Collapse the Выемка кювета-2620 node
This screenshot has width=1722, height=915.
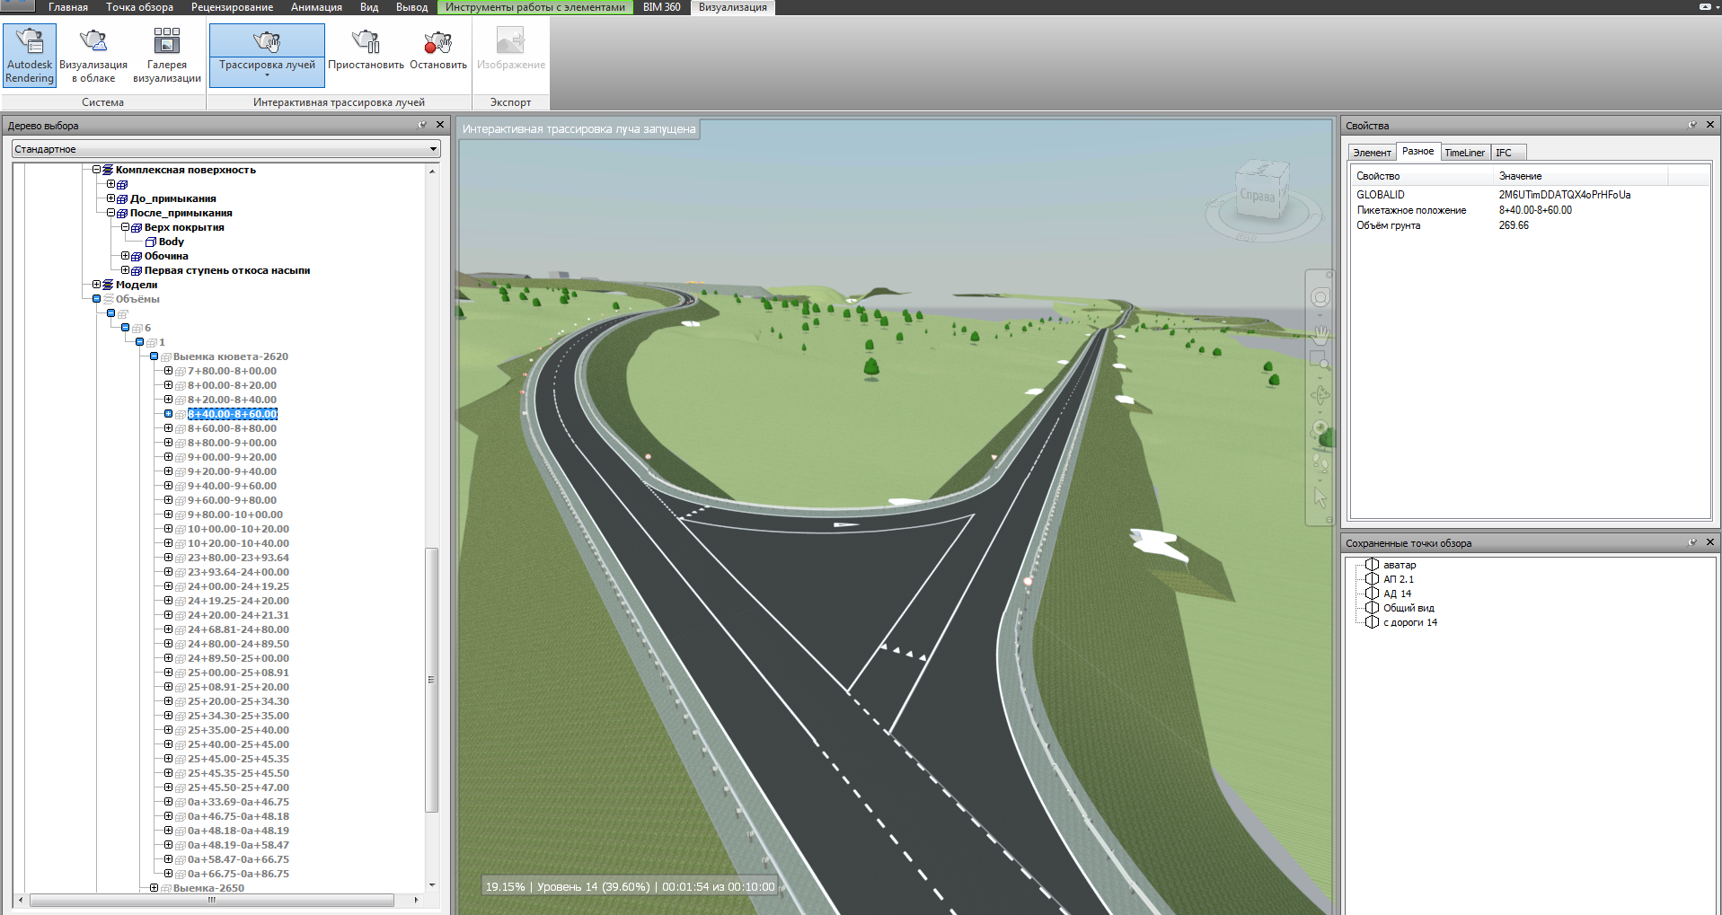click(154, 356)
